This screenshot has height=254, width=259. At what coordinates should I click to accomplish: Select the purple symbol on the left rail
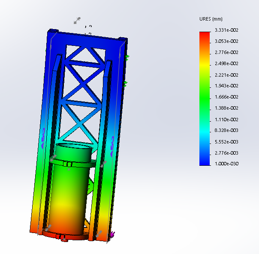[43, 138]
